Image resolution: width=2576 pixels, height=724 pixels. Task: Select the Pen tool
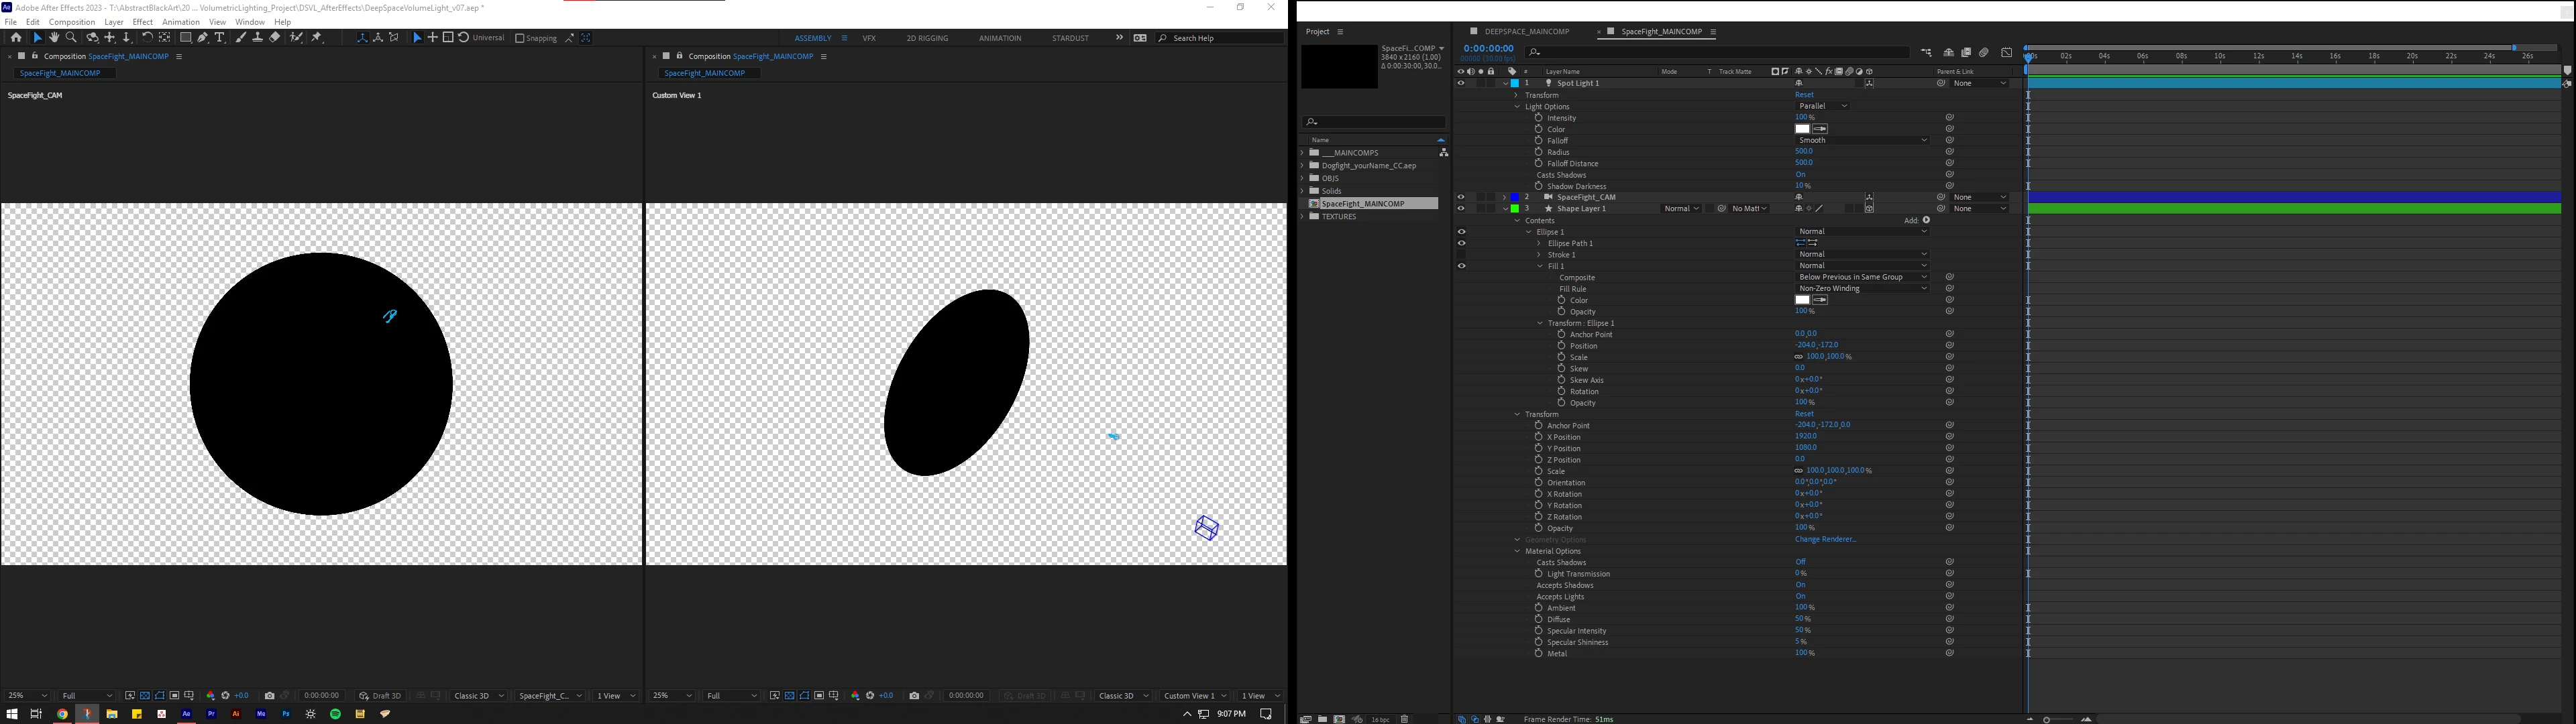click(x=203, y=38)
